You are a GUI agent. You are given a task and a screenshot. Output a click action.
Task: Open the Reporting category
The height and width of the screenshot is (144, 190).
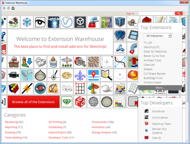point(11,127)
